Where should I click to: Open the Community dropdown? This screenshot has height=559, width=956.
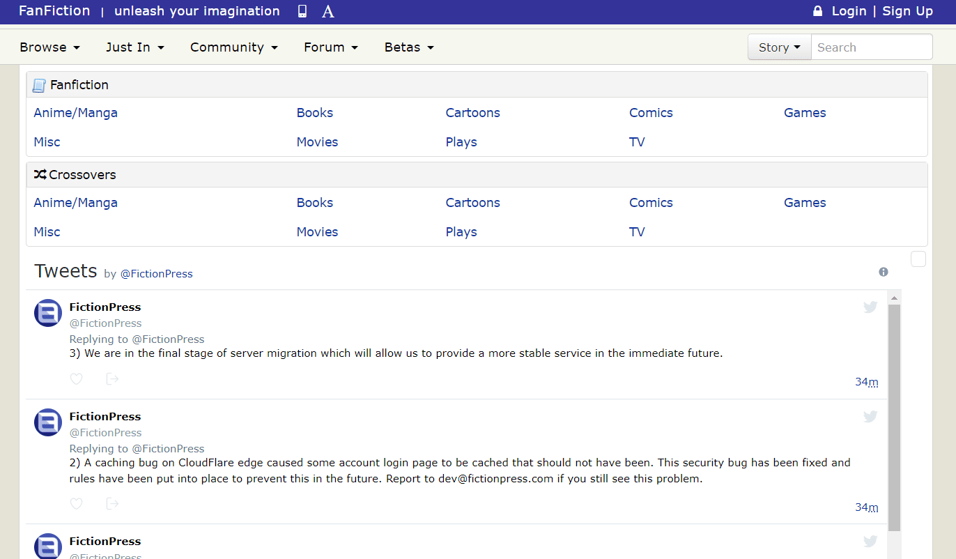coord(234,47)
